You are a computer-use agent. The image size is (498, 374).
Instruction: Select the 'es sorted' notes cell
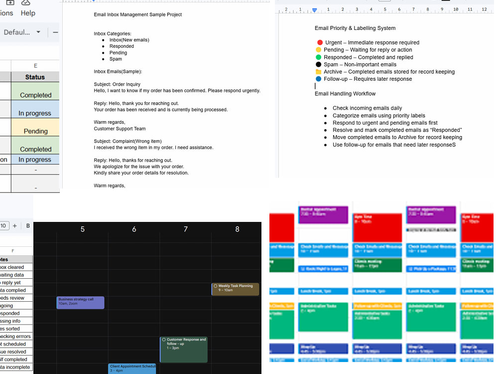pyautogui.click(x=16, y=329)
